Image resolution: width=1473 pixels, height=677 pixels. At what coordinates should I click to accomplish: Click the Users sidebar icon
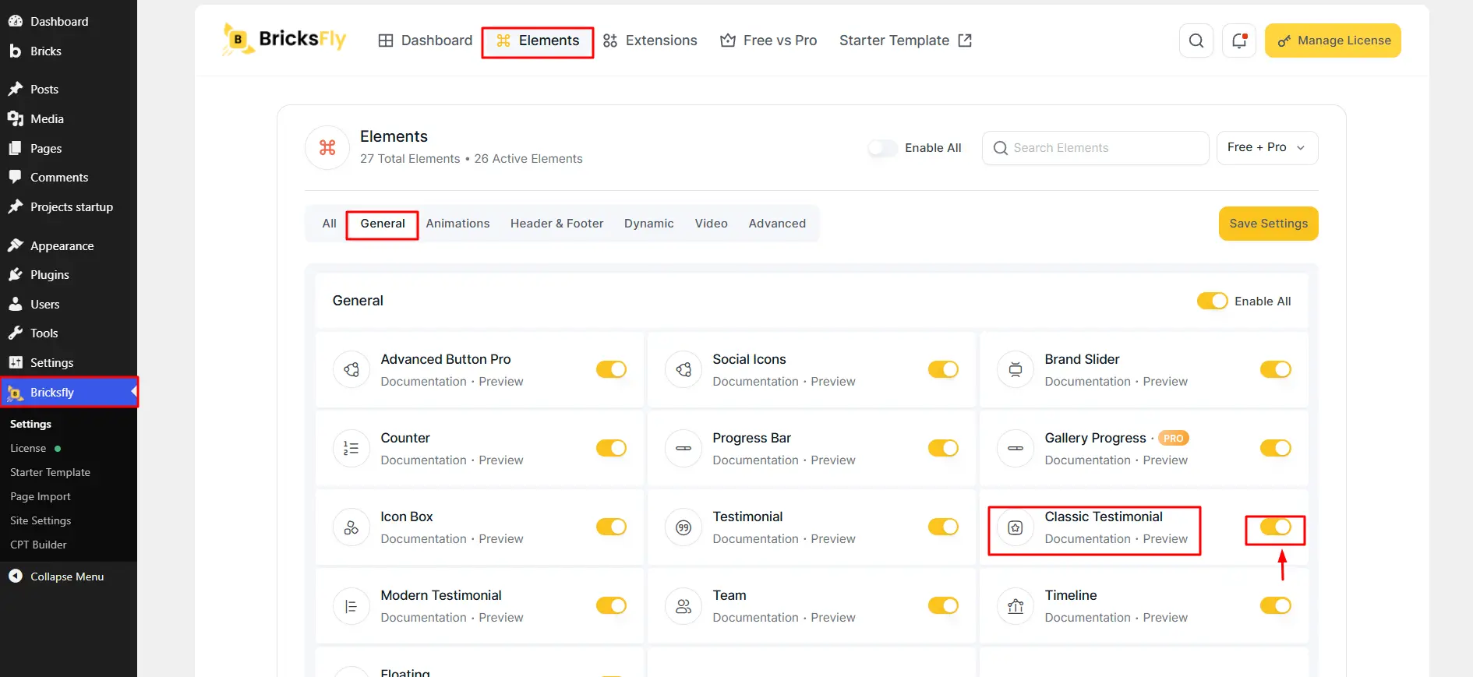pyautogui.click(x=16, y=304)
